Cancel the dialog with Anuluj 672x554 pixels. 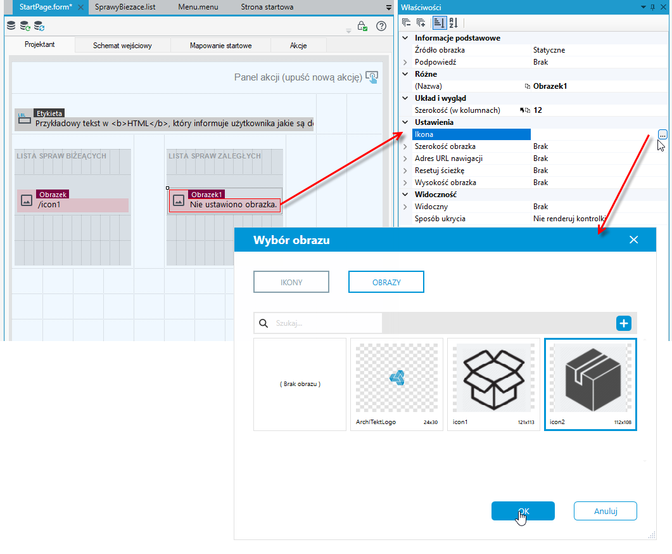point(605,511)
